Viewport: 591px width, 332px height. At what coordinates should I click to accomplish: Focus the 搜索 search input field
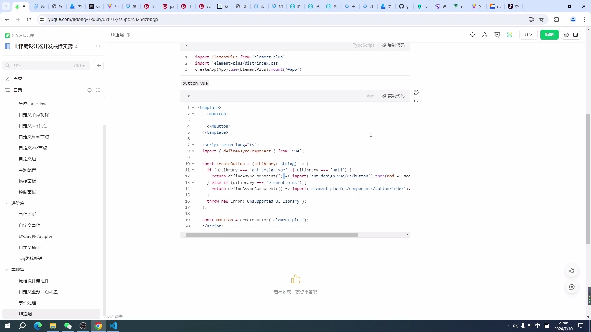(43, 65)
